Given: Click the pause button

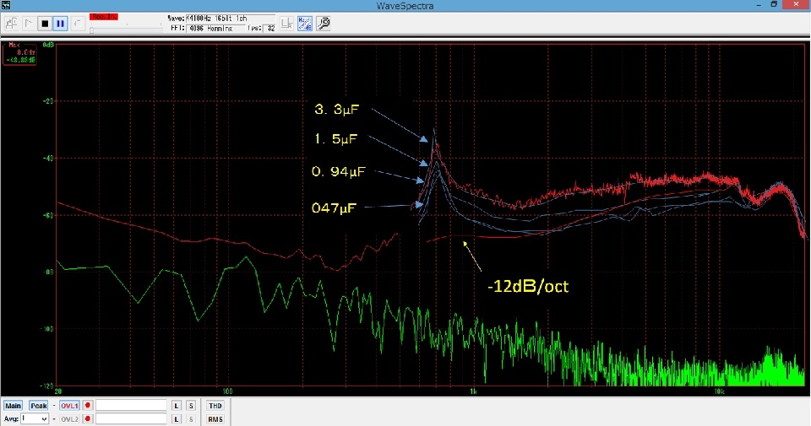Looking at the screenshot, I should pyautogui.click(x=62, y=23).
